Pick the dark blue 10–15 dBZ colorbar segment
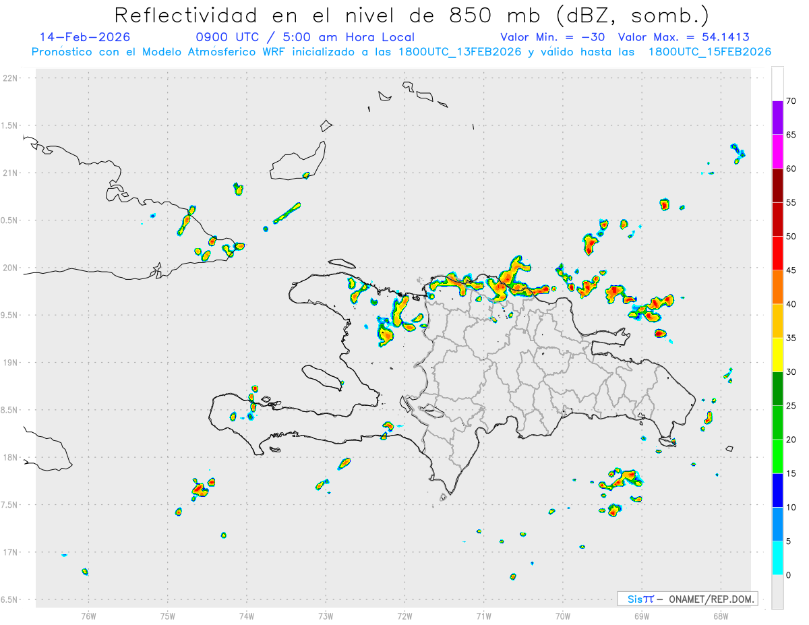The image size is (809, 625). [777, 490]
